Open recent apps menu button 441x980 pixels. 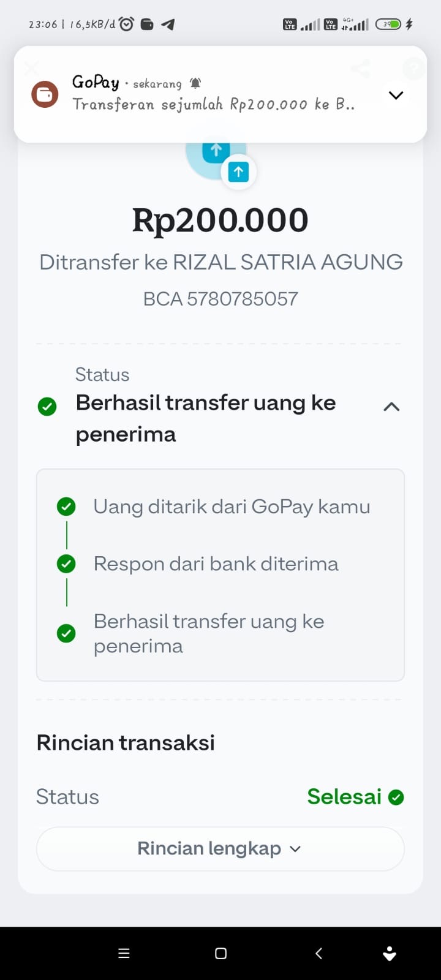tap(124, 953)
